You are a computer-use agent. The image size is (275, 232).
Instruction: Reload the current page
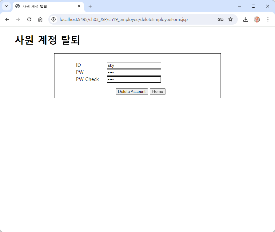point(29,19)
